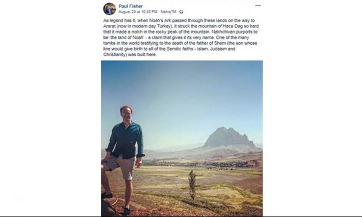Click the man's teal shirt in photo
Image resolution: width=362 pixels, height=217 pixels.
(126, 141)
